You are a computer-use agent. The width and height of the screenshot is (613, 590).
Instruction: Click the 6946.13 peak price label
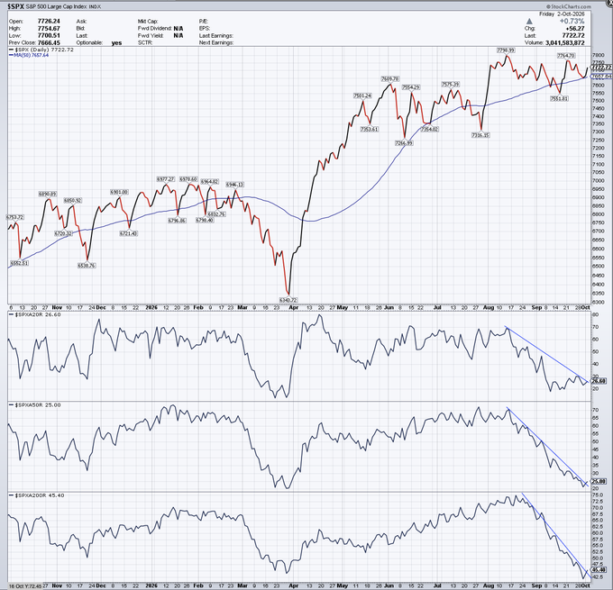(234, 185)
